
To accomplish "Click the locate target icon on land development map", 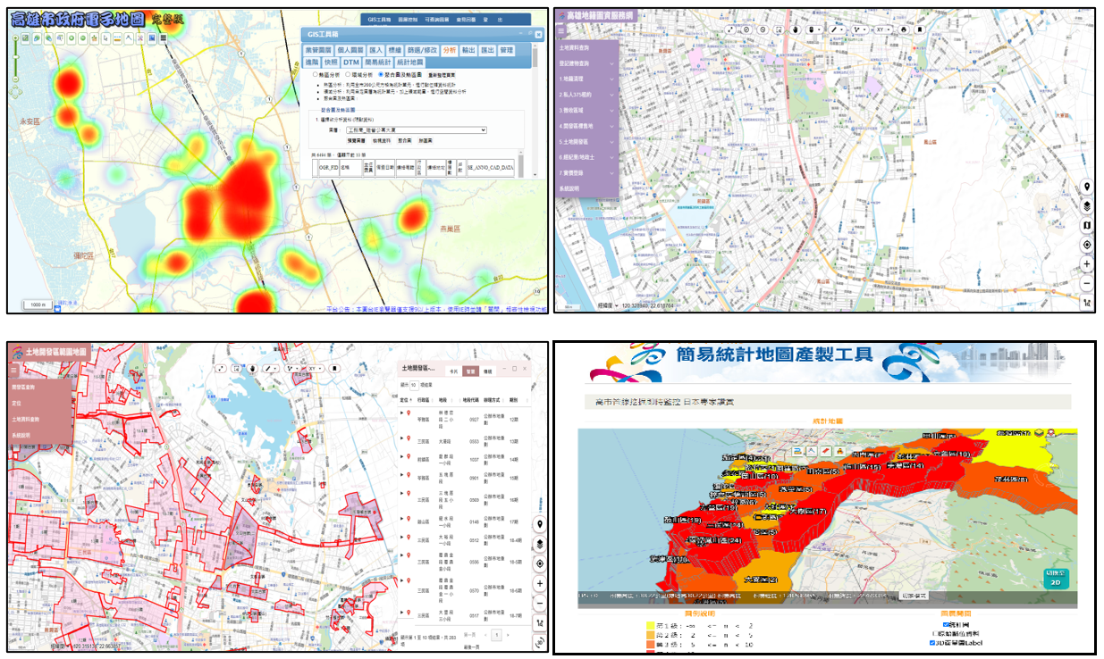I will coord(539,563).
